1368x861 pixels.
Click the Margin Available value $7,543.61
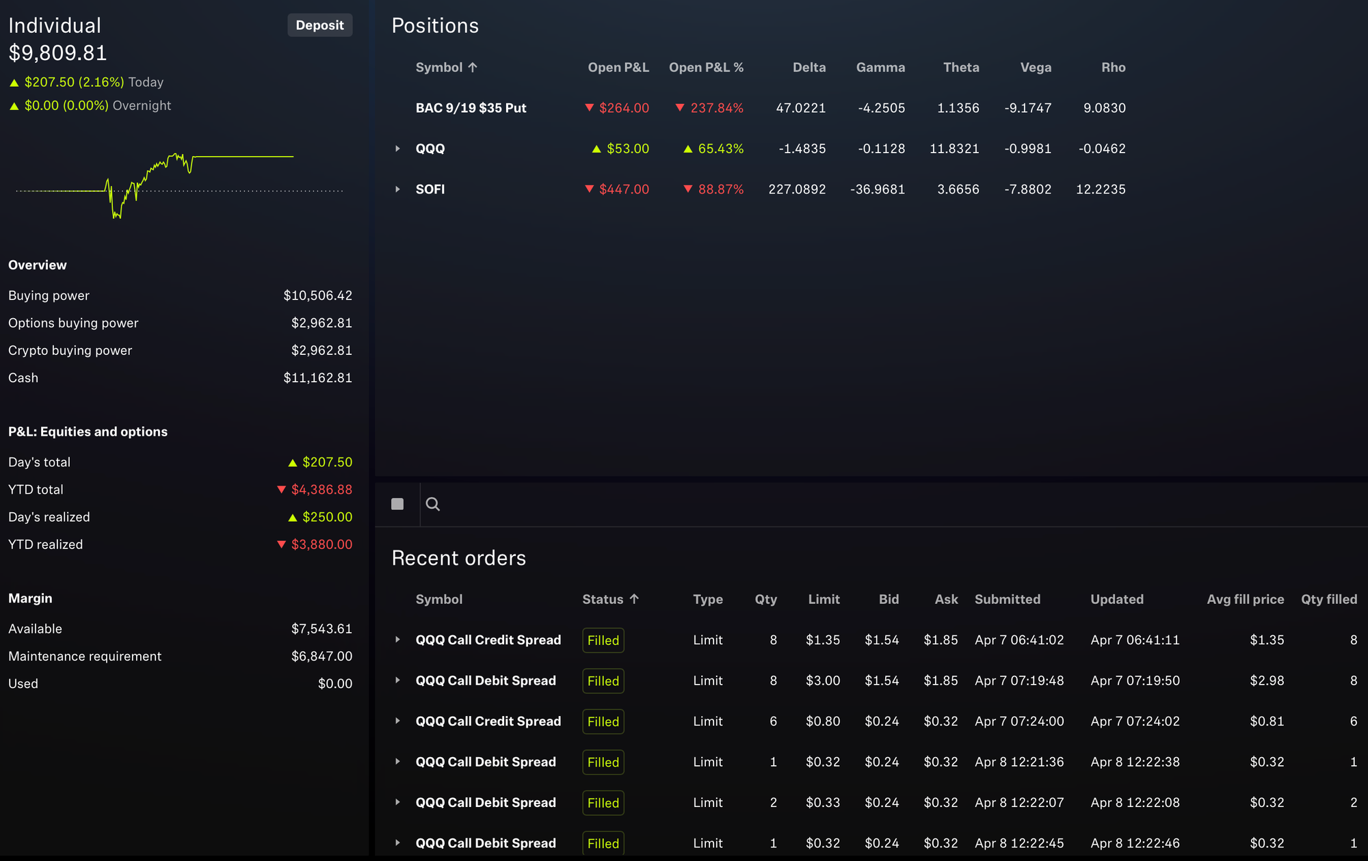click(x=322, y=628)
